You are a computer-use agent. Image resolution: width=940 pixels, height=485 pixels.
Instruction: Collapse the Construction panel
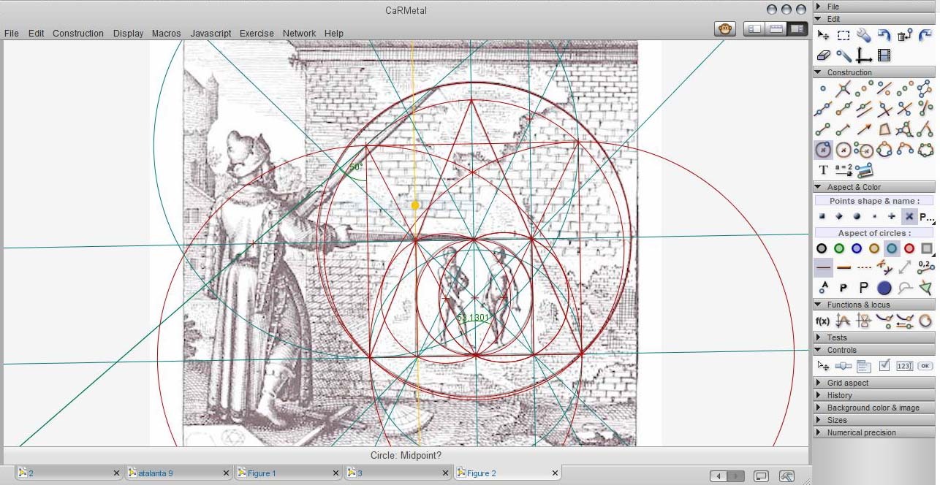874,72
